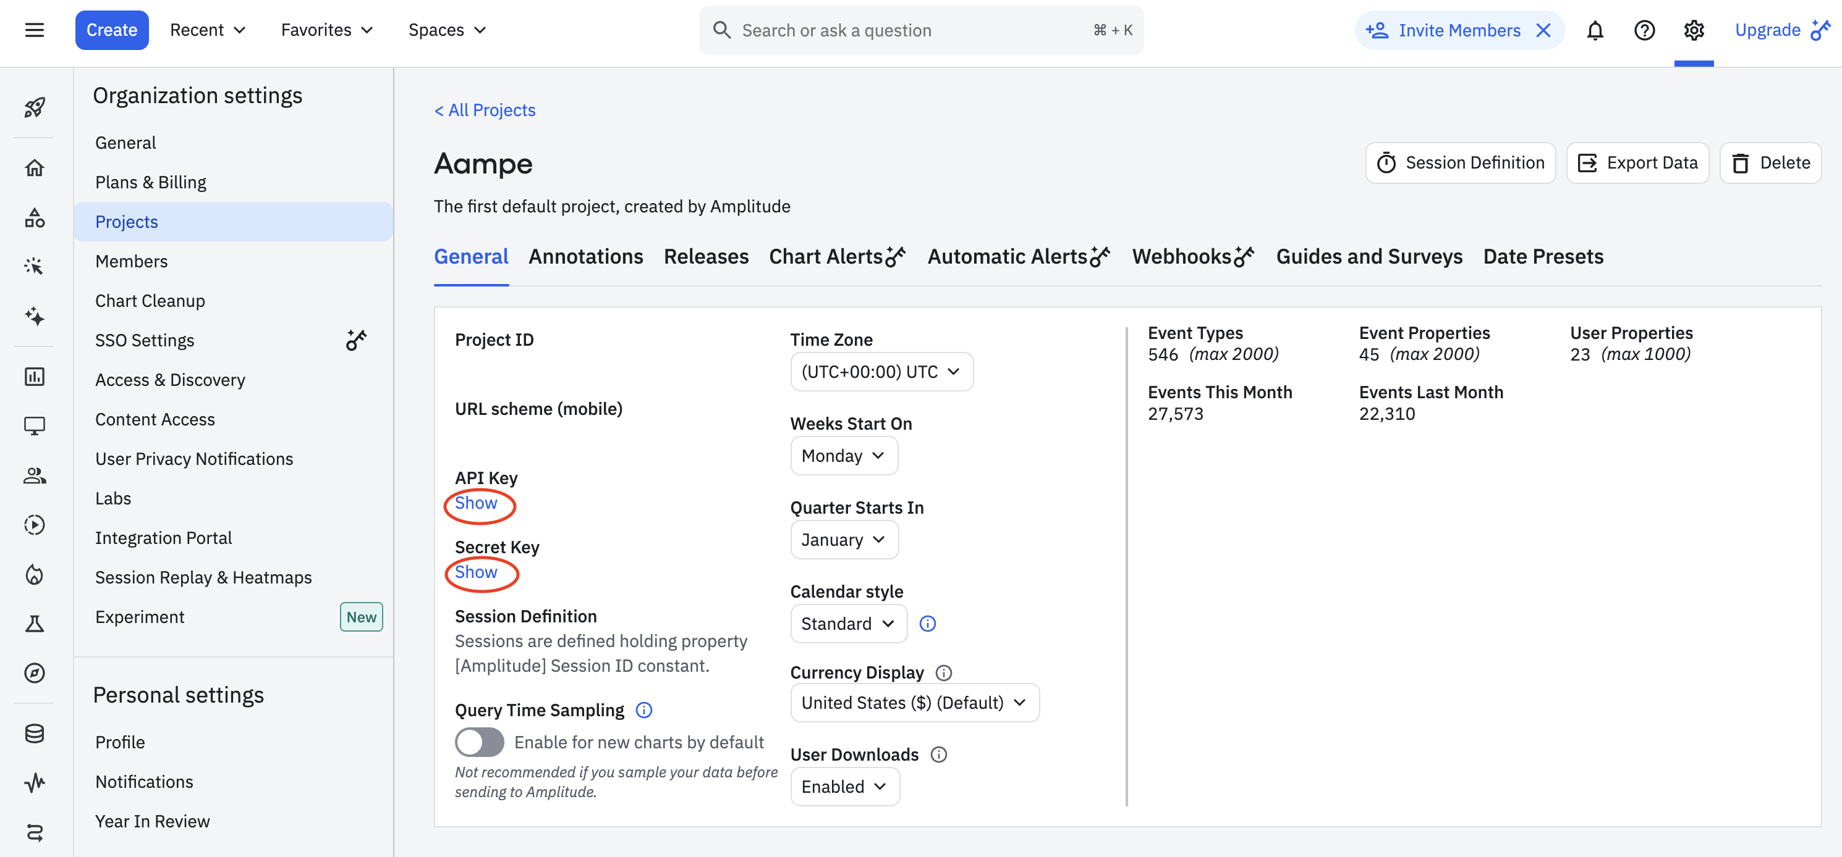Go to home icon in sidebar
This screenshot has width=1842, height=857.
point(35,168)
